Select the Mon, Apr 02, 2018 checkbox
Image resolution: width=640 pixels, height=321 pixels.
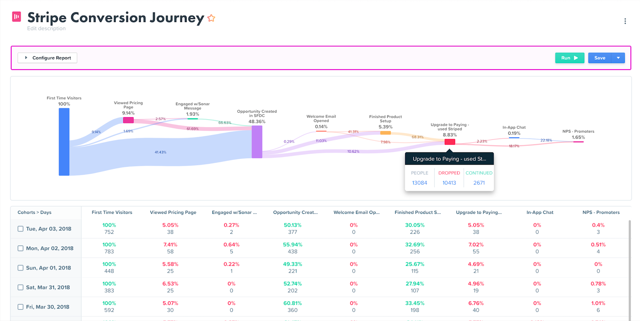tap(20, 248)
